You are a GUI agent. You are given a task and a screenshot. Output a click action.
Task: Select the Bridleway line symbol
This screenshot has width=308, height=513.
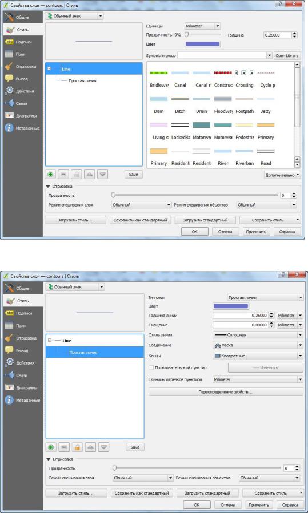pyautogui.click(x=159, y=79)
